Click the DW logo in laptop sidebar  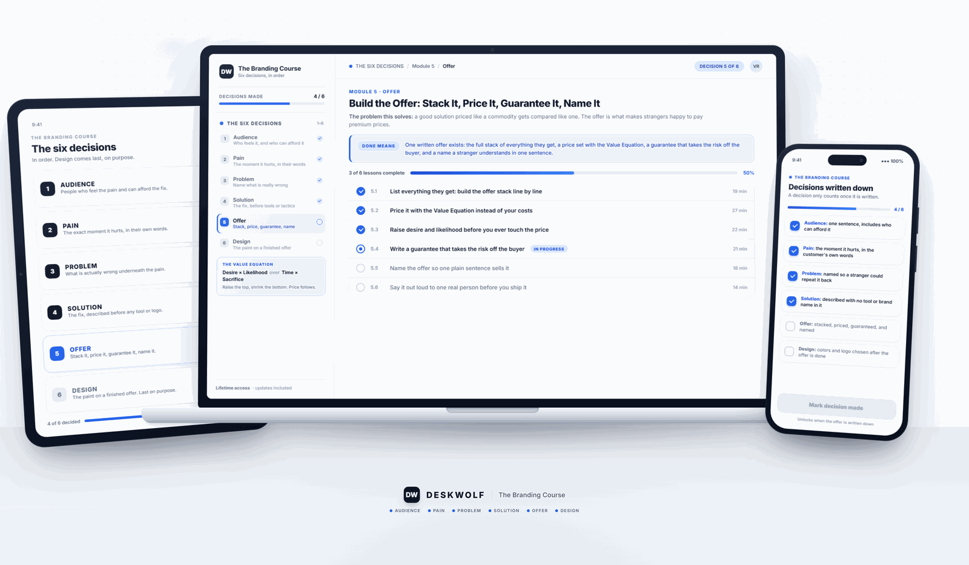(226, 71)
